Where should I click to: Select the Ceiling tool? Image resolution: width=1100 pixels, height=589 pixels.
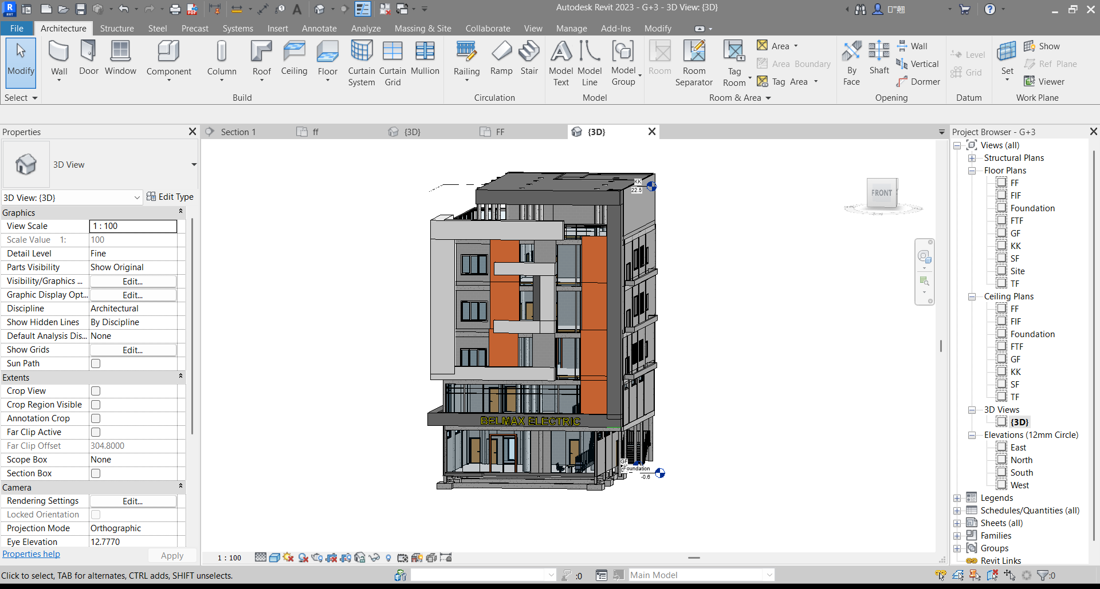pyautogui.click(x=294, y=58)
